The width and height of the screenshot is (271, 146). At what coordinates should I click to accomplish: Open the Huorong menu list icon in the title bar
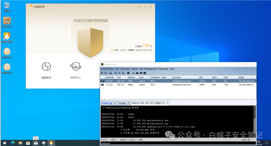point(139,7)
